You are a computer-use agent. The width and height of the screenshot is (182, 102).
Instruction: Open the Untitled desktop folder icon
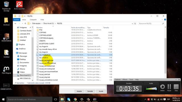point(6,54)
